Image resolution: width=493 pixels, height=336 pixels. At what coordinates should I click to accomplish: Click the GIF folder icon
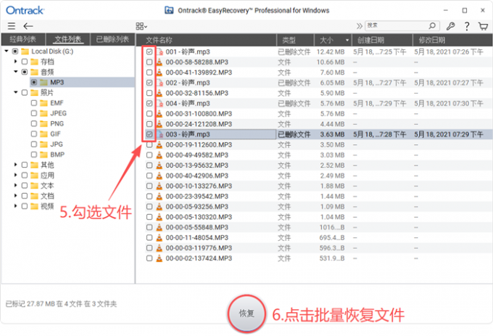click(44, 134)
